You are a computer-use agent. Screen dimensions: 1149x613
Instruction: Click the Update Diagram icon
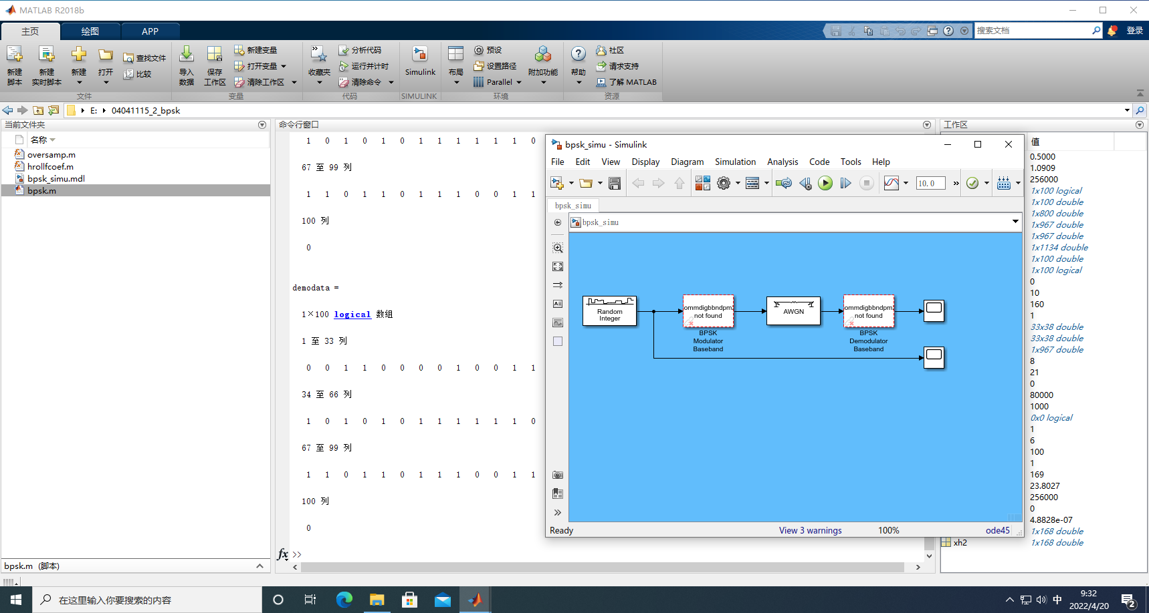[784, 183]
